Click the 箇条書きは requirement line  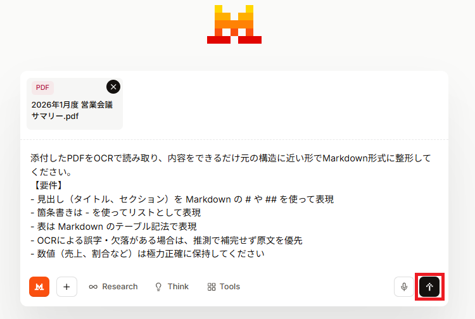[x=115, y=213]
